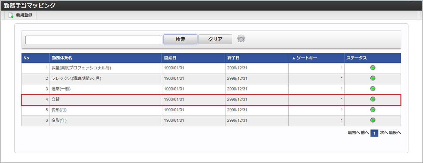The width and height of the screenshot is (423, 163).
Task: Click green status icon for 変形(年)
Action: (x=373, y=120)
